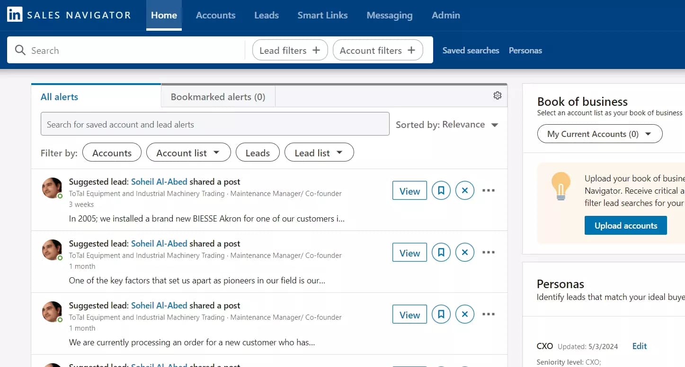Switch to Bookmarked alerts tab
The image size is (685, 367).
click(x=218, y=97)
